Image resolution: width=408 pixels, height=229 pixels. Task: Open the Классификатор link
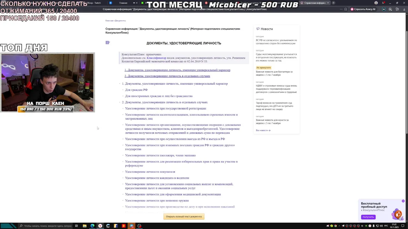click(x=157, y=58)
